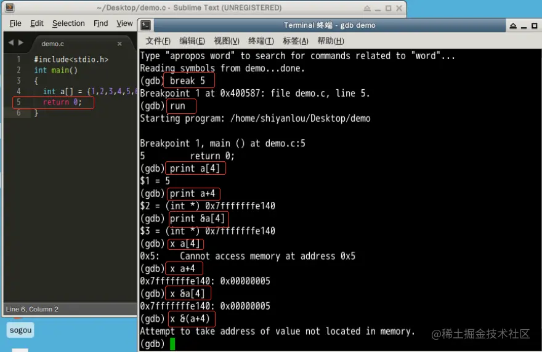Click 'Reading symbols from demo...done.' line
Screen dimensions: 542x352
(222, 68)
